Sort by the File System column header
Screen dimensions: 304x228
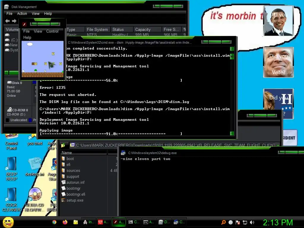coord(97,29)
